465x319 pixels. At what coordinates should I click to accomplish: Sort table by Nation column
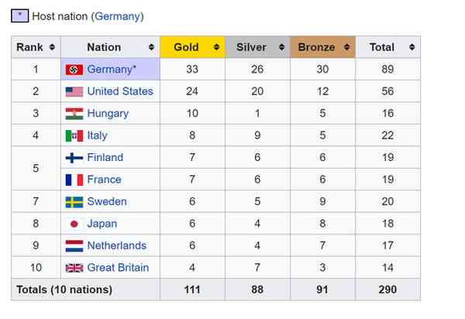click(150, 47)
